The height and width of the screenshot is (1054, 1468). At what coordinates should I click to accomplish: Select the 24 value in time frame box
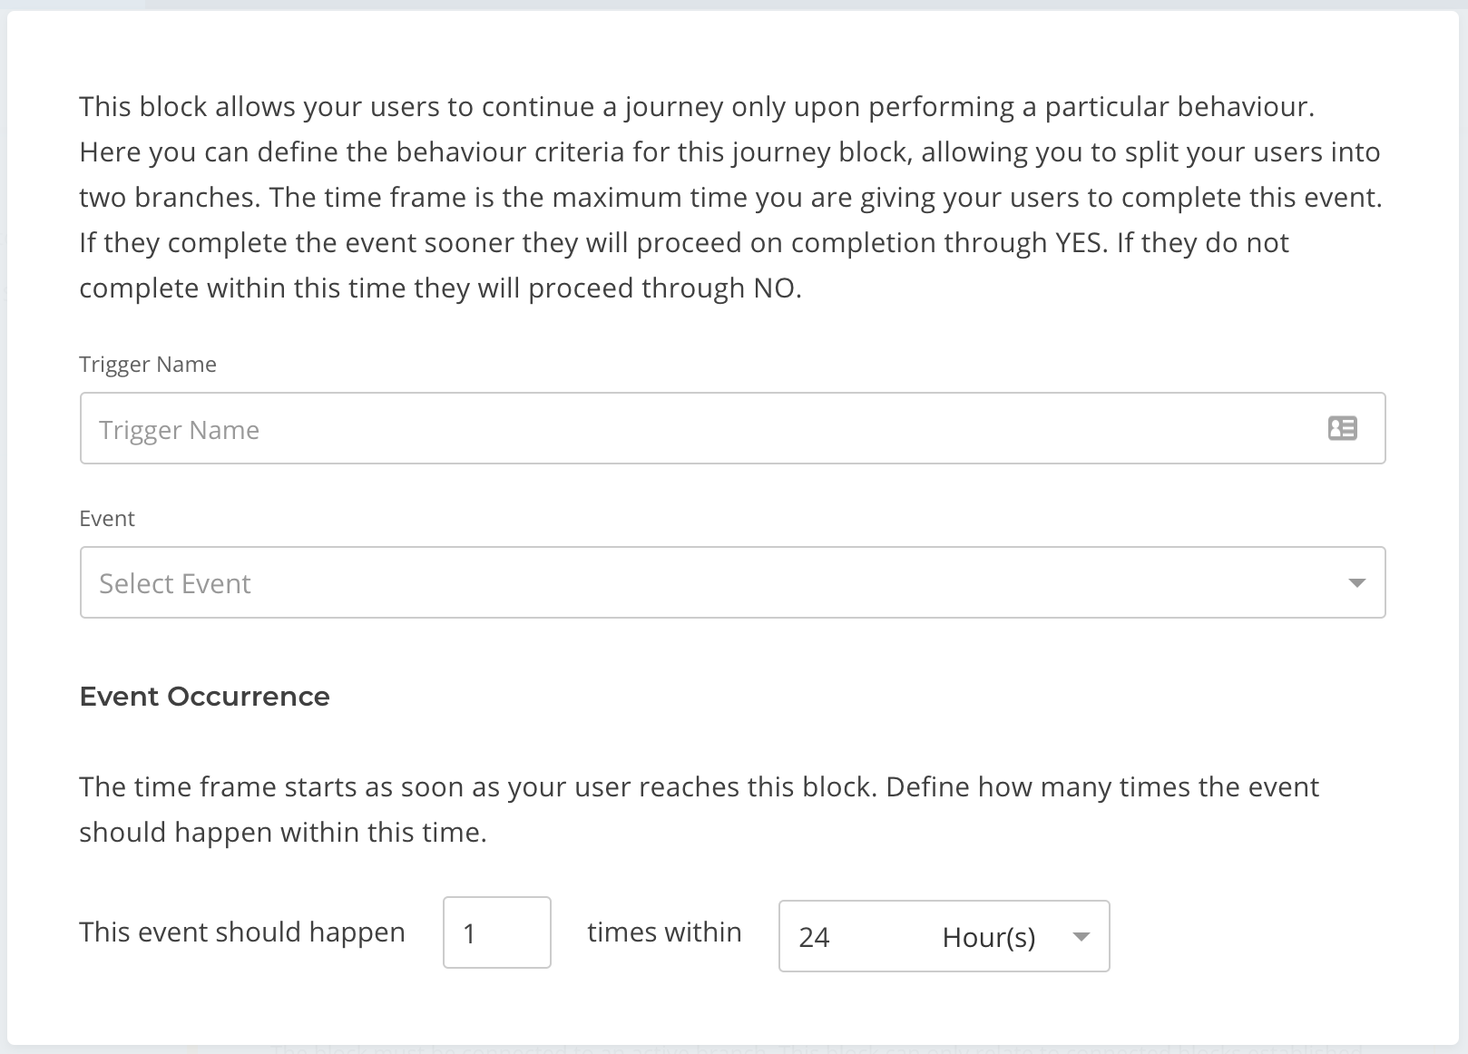pyautogui.click(x=814, y=937)
